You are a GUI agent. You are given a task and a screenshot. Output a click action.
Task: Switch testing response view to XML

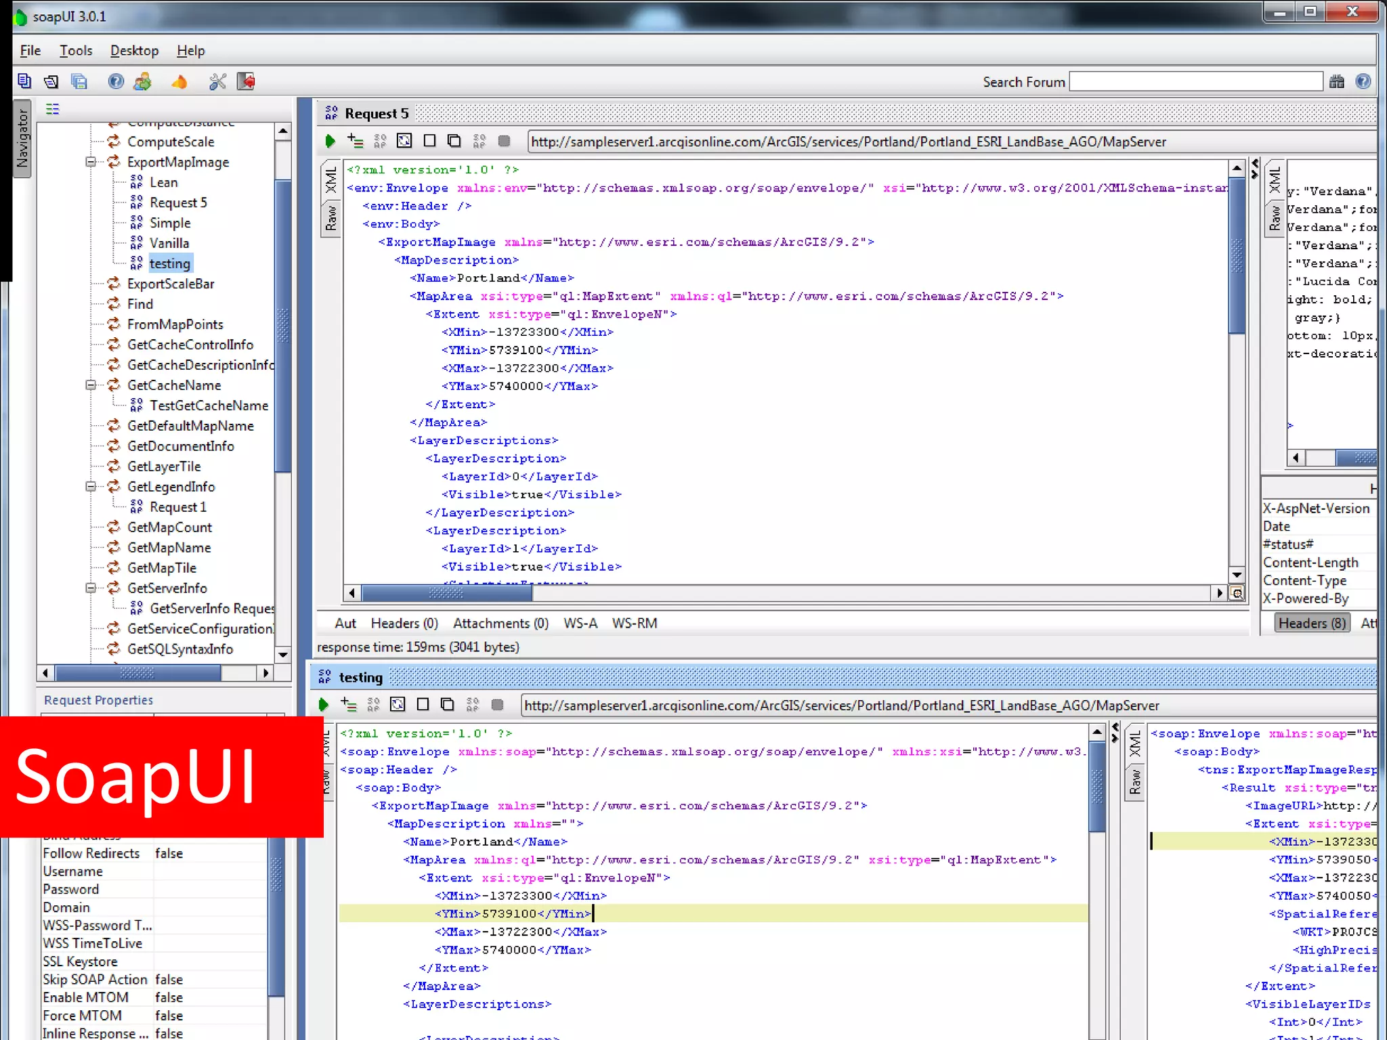point(1135,744)
